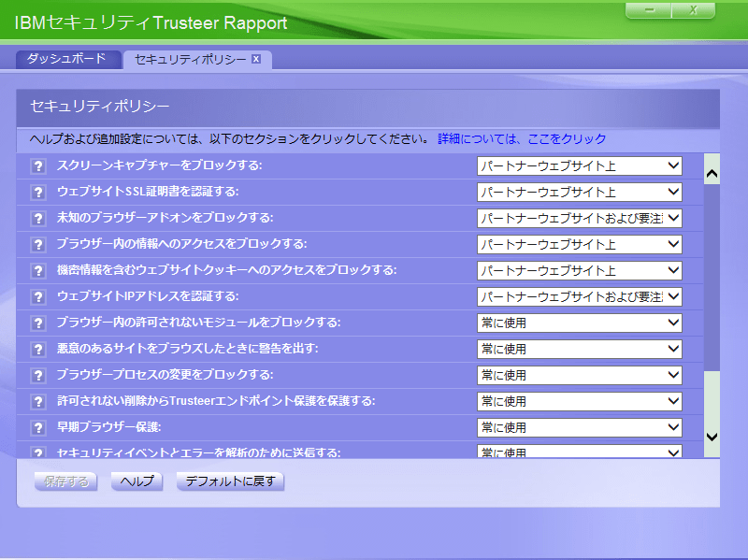Click question mark next to 早期ブラウザー保護
This screenshot has height=560, width=748.
click(x=38, y=428)
